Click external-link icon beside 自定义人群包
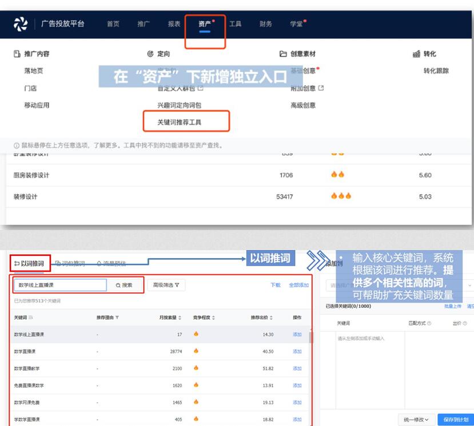The height and width of the screenshot is (426, 474). 201,88
